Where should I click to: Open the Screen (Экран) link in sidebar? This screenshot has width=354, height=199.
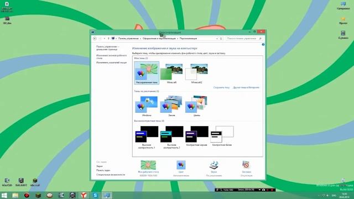[x=100, y=166]
